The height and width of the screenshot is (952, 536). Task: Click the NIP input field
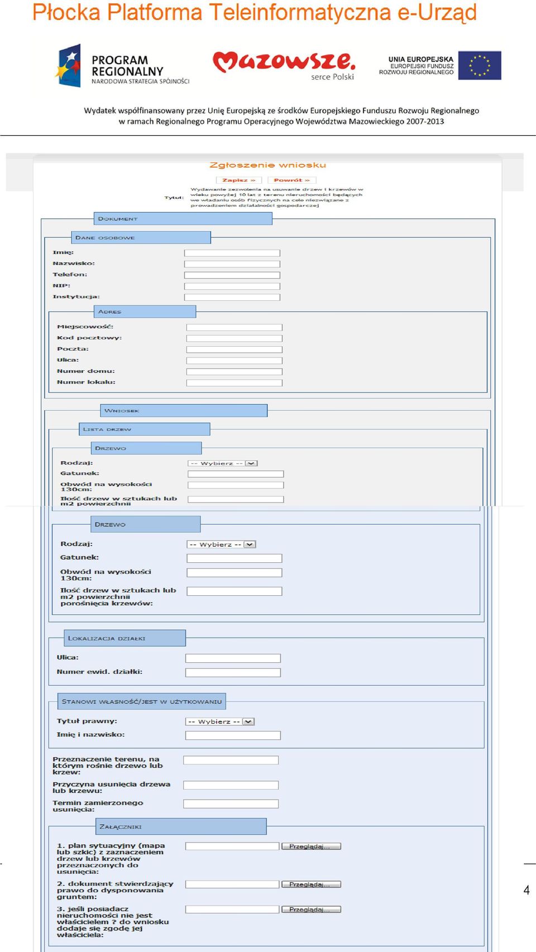[232, 286]
